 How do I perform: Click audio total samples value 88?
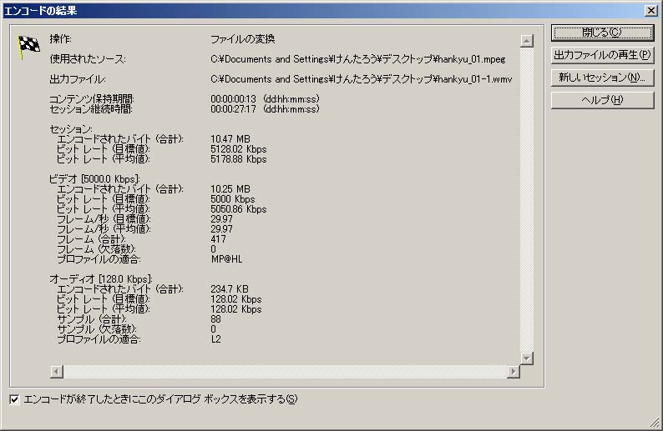(215, 319)
